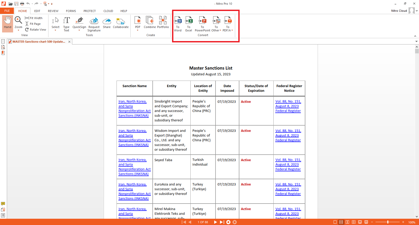Viewport: 419px width, 225px height.
Task: Pick the Select tool
Action: coord(56,22)
